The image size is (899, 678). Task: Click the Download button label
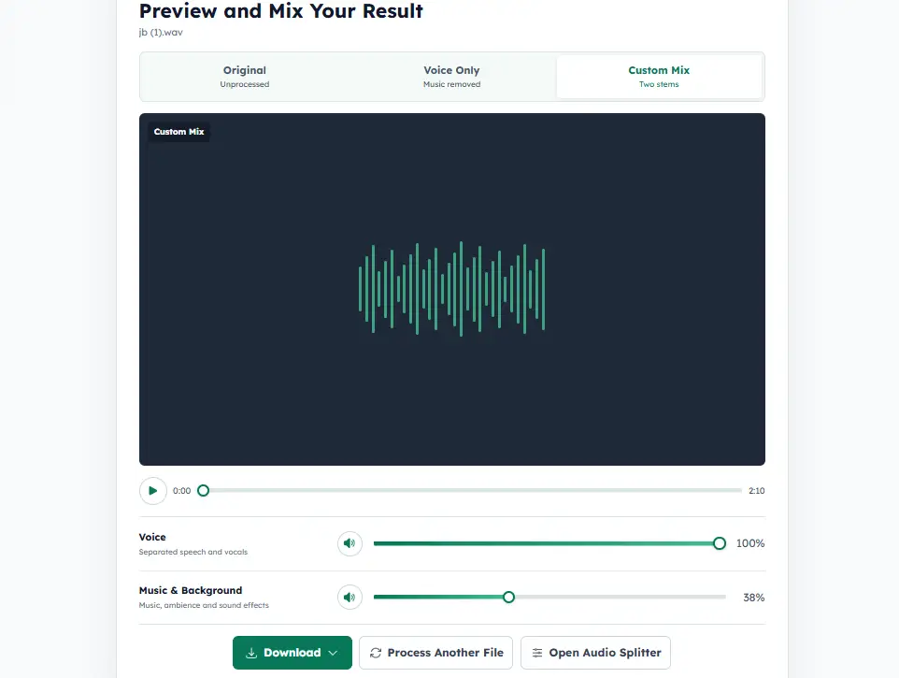point(292,653)
